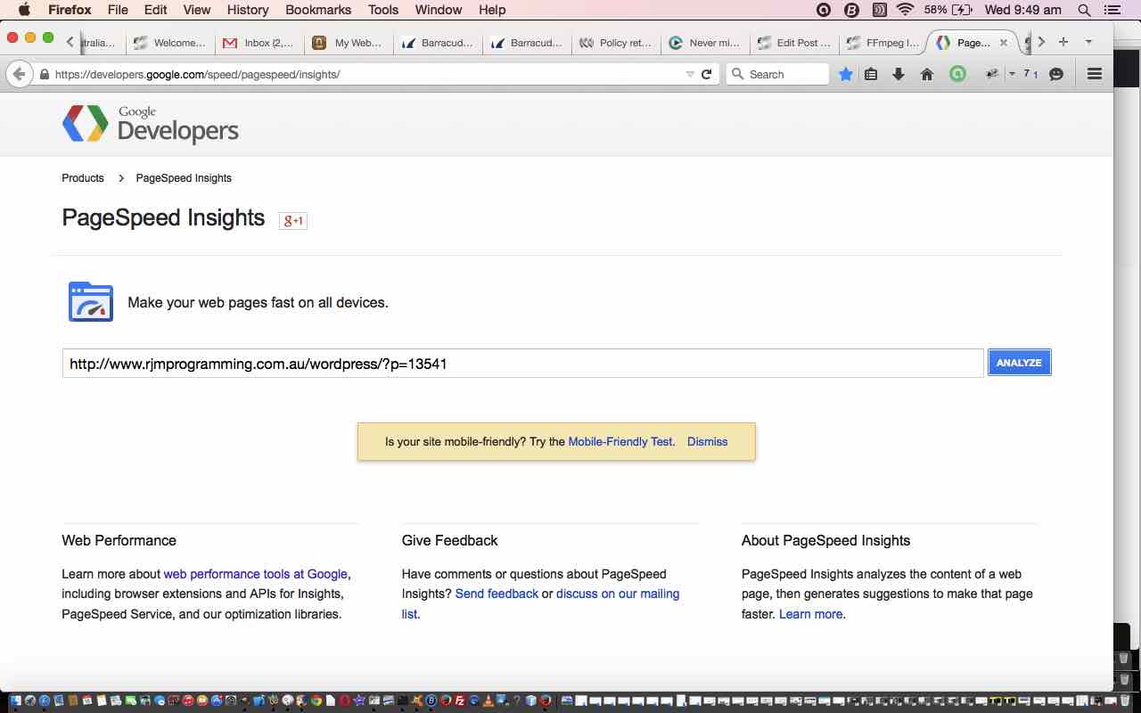Show bookmarks list icon in toolbar

[872, 74]
